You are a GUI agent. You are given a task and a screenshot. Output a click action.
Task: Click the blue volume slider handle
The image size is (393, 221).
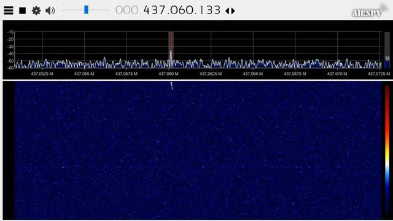[86, 10]
